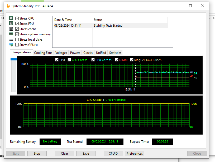Screen dimensions: 215x162
Task: Click the blue temperature graph scale slider
Action: point(13,59)
